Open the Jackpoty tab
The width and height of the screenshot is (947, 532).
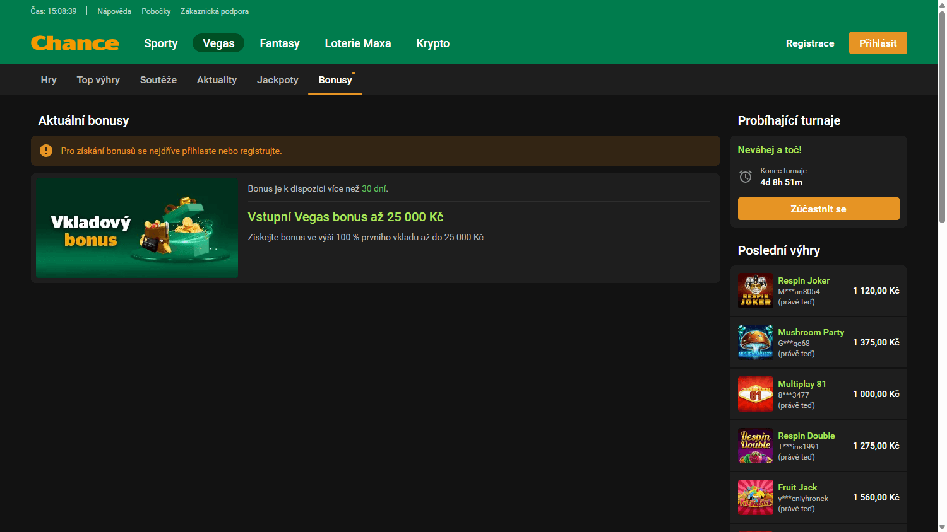278,79
